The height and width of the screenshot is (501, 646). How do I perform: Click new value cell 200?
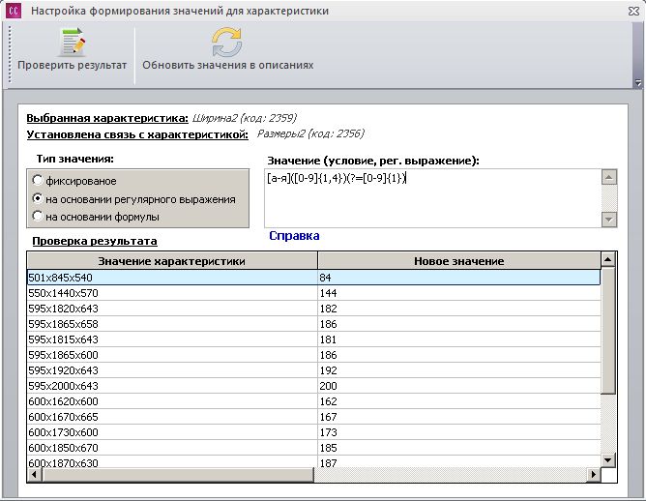459,386
